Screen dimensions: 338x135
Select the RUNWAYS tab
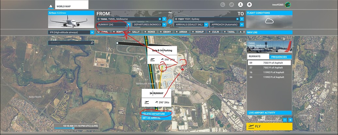coord(255,57)
